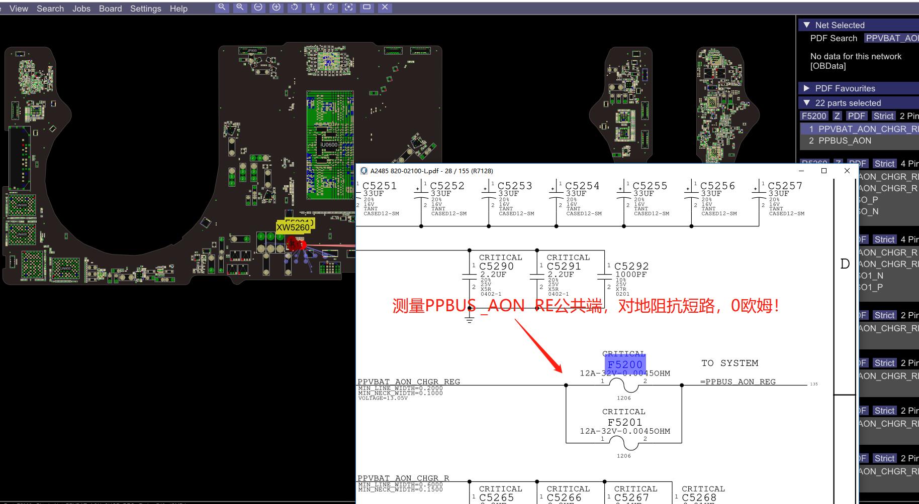Screen dimensions: 919x504
Task: Click the magnifier zoom-in toolbar icon
Action: pyautogui.click(x=240, y=7)
